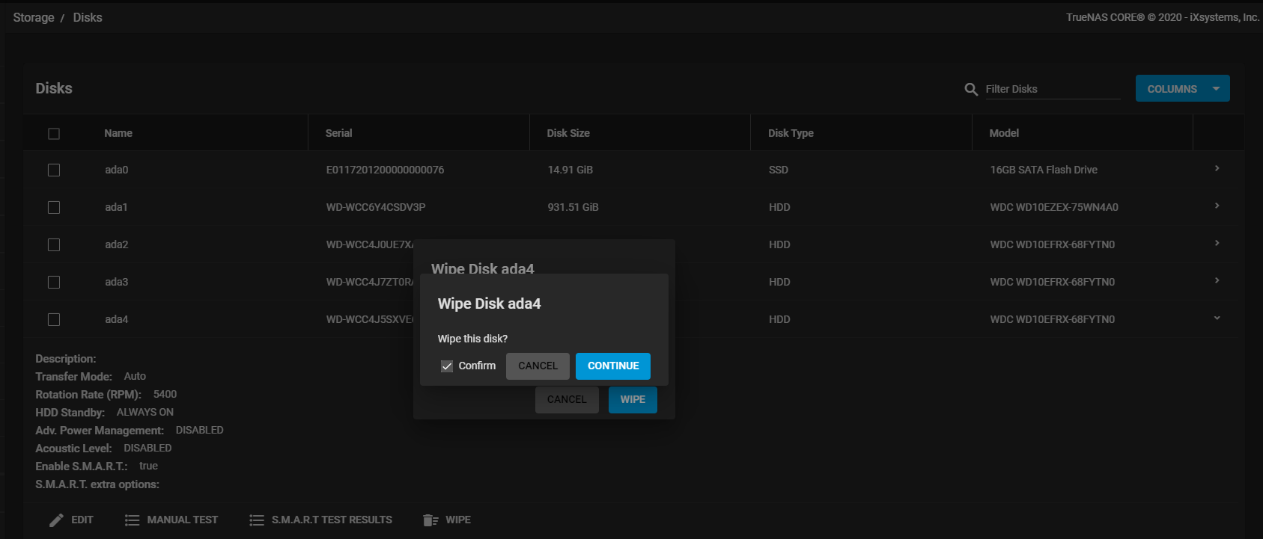The image size is (1263, 539).
Task: Click the background Wipe button
Action: 633,400
